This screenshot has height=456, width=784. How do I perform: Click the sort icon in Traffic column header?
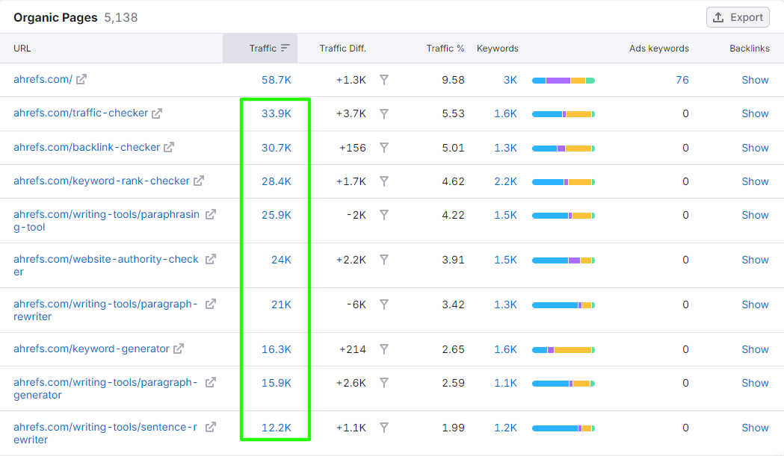285,48
